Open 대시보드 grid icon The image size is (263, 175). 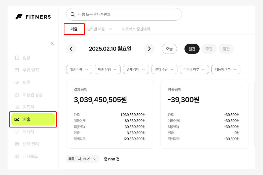pyautogui.click(x=17, y=156)
